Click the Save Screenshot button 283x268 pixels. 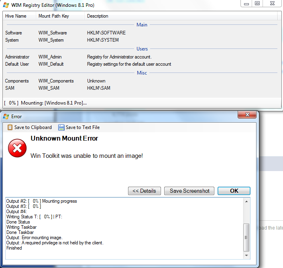[x=189, y=191]
